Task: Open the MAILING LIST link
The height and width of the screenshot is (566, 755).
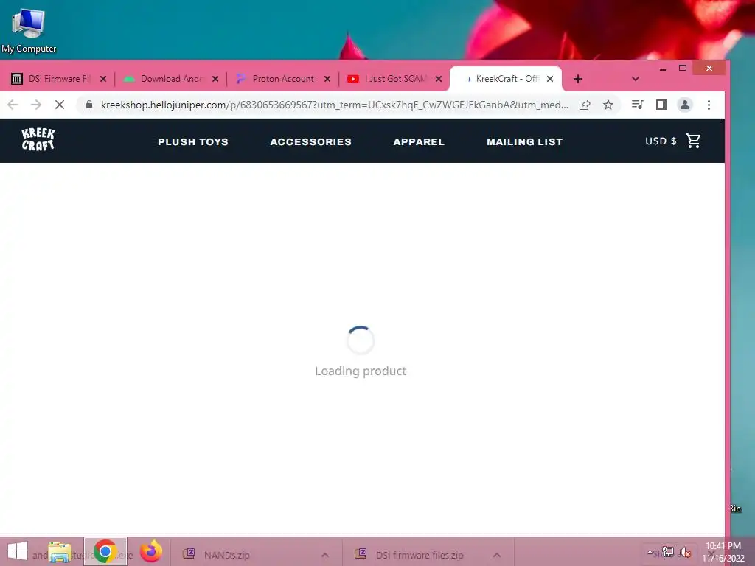Action: click(x=524, y=142)
